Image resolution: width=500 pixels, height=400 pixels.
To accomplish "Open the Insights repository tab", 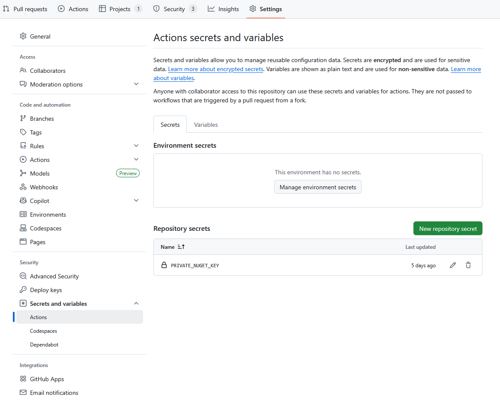I will pyautogui.click(x=223, y=9).
